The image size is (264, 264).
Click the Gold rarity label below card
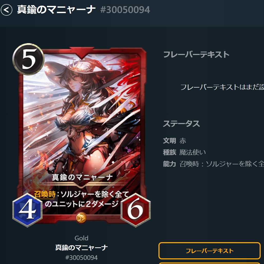point(81,238)
